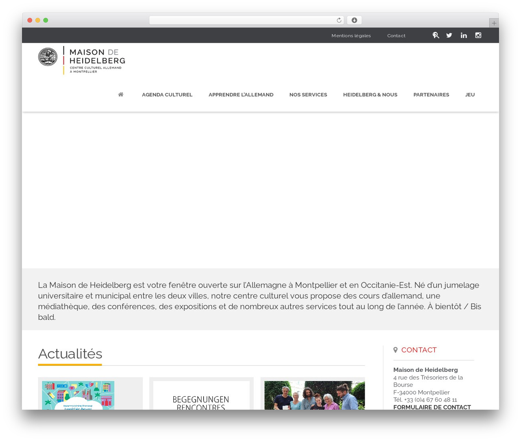Click 'F-34000 Montpellier' text

[421, 392]
